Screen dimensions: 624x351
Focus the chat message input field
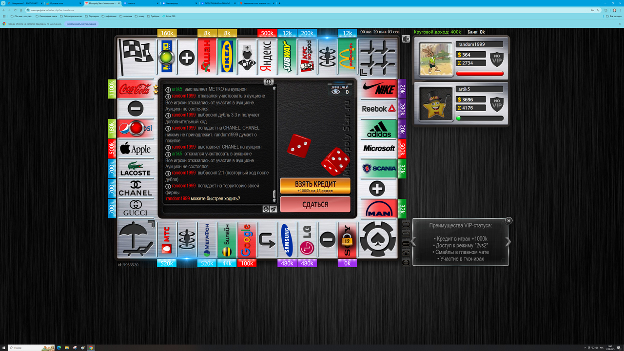pyautogui.click(x=213, y=209)
